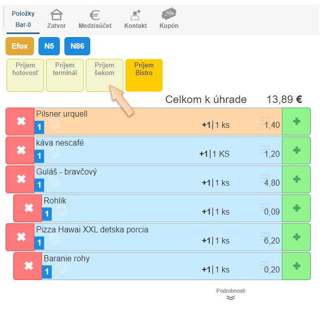
Task: Delete the káva nescafé row using X
Action: [21, 150]
